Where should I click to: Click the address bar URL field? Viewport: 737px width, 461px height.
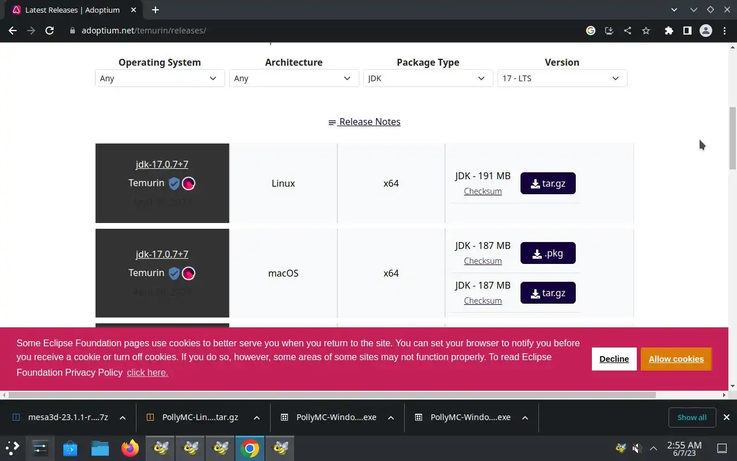[x=322, y=31]
